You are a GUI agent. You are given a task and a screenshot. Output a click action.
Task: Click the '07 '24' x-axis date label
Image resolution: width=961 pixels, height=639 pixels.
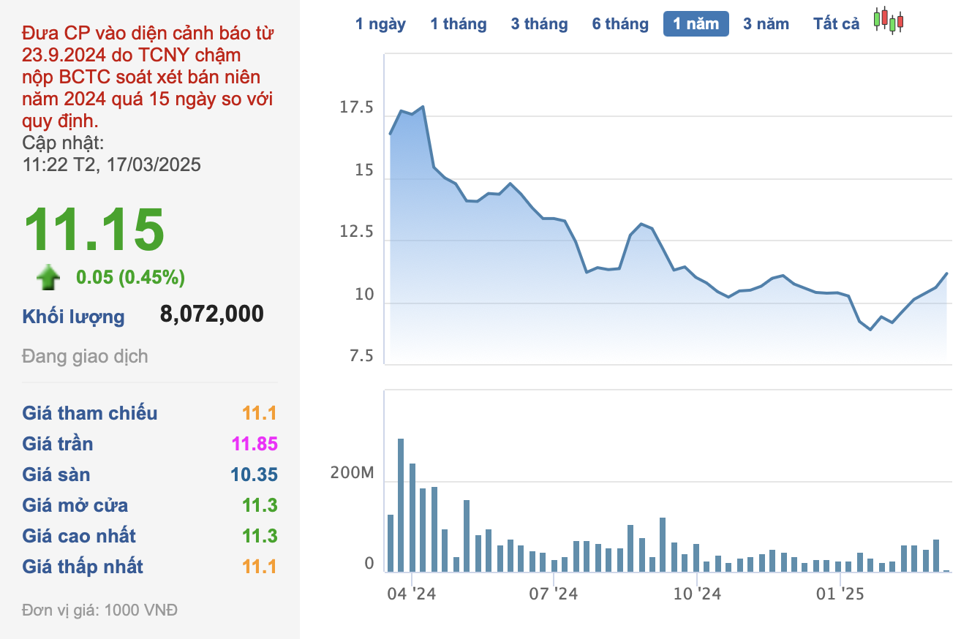tap(554, 594)
